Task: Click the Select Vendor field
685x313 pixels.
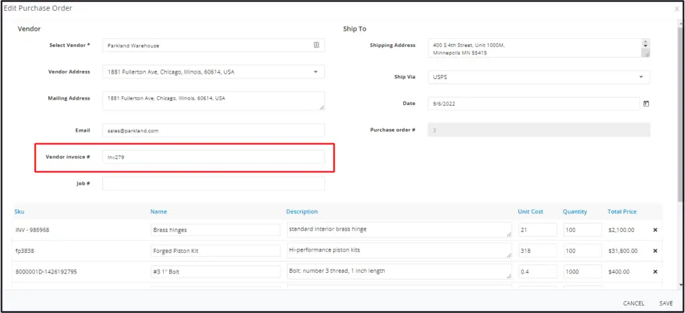Action: 213,45
